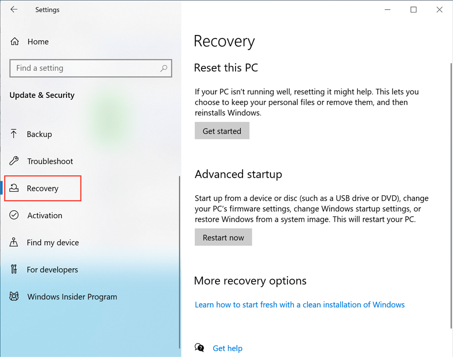Viewport: 453px width, 357px height.
Task: Click the Get help chat icon
Action: 199,348
